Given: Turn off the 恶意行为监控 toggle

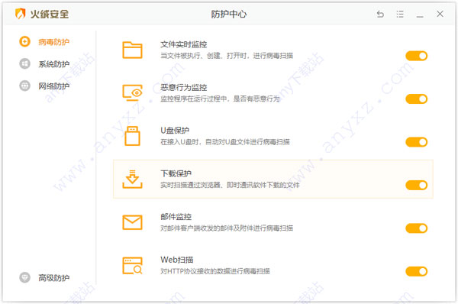Looking at the screenshot, I should [417, 99].
